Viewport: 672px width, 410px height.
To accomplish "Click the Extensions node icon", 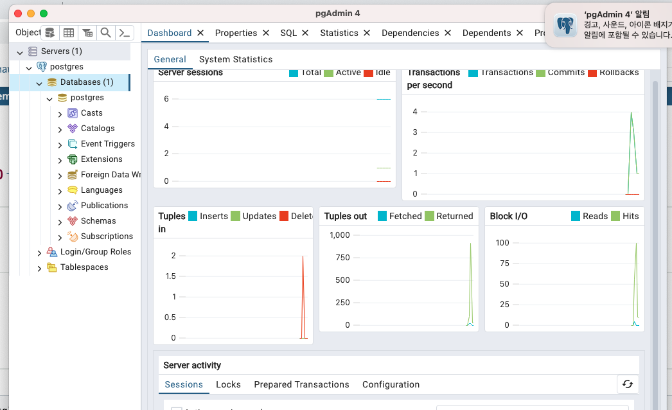I will click(73, 159).
